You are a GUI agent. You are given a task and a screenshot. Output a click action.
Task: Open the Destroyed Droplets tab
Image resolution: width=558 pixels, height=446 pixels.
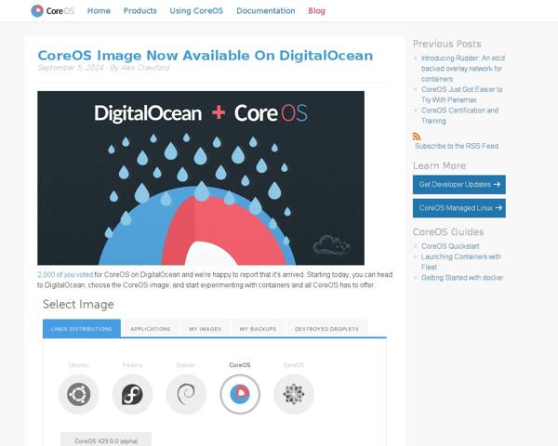(x=326, y=329)
